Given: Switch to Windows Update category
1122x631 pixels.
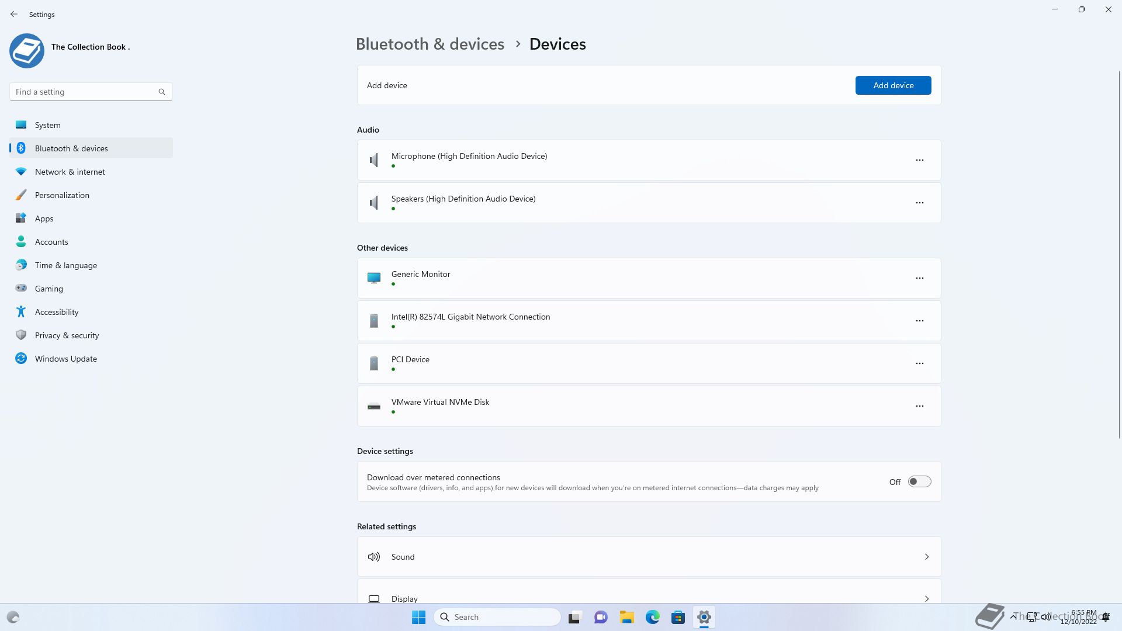Looking at the screenshot, I should pos(91,358).
